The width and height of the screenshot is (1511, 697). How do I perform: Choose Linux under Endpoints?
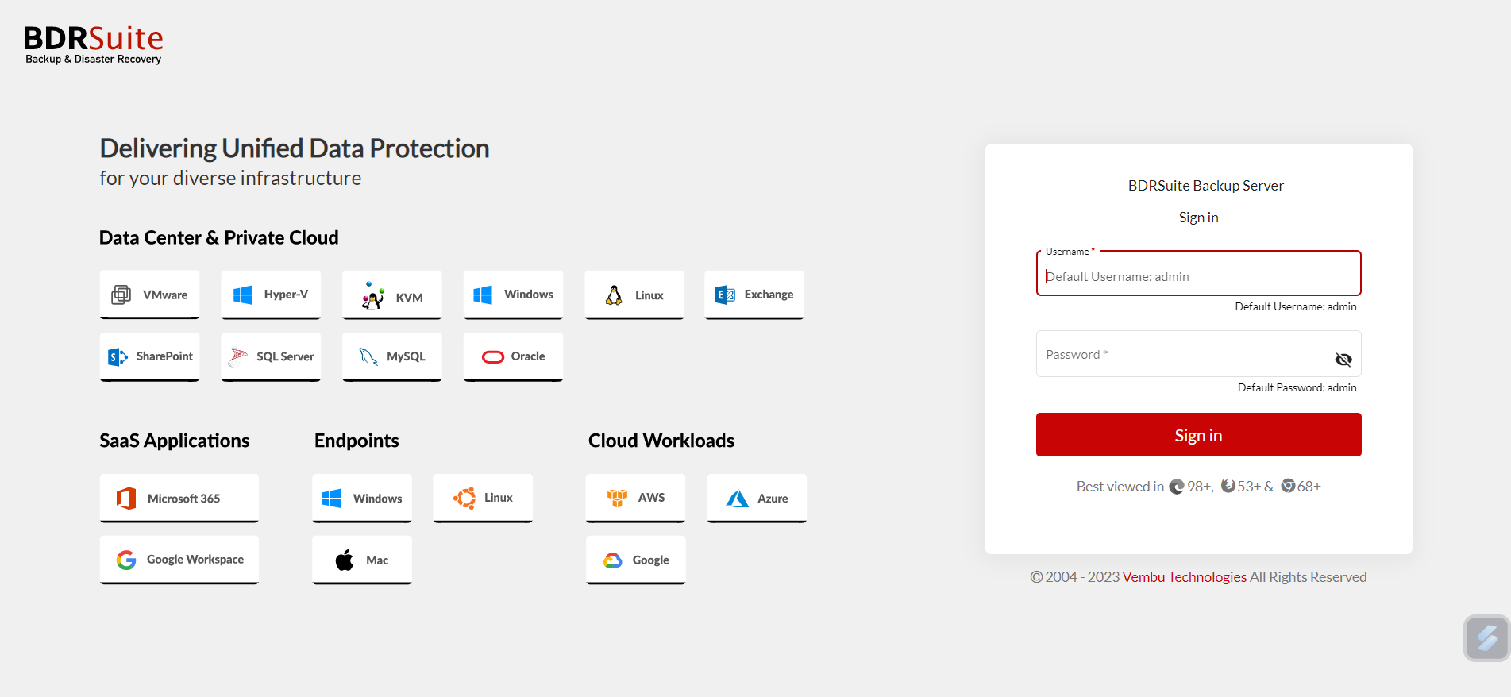pos(483,498)
